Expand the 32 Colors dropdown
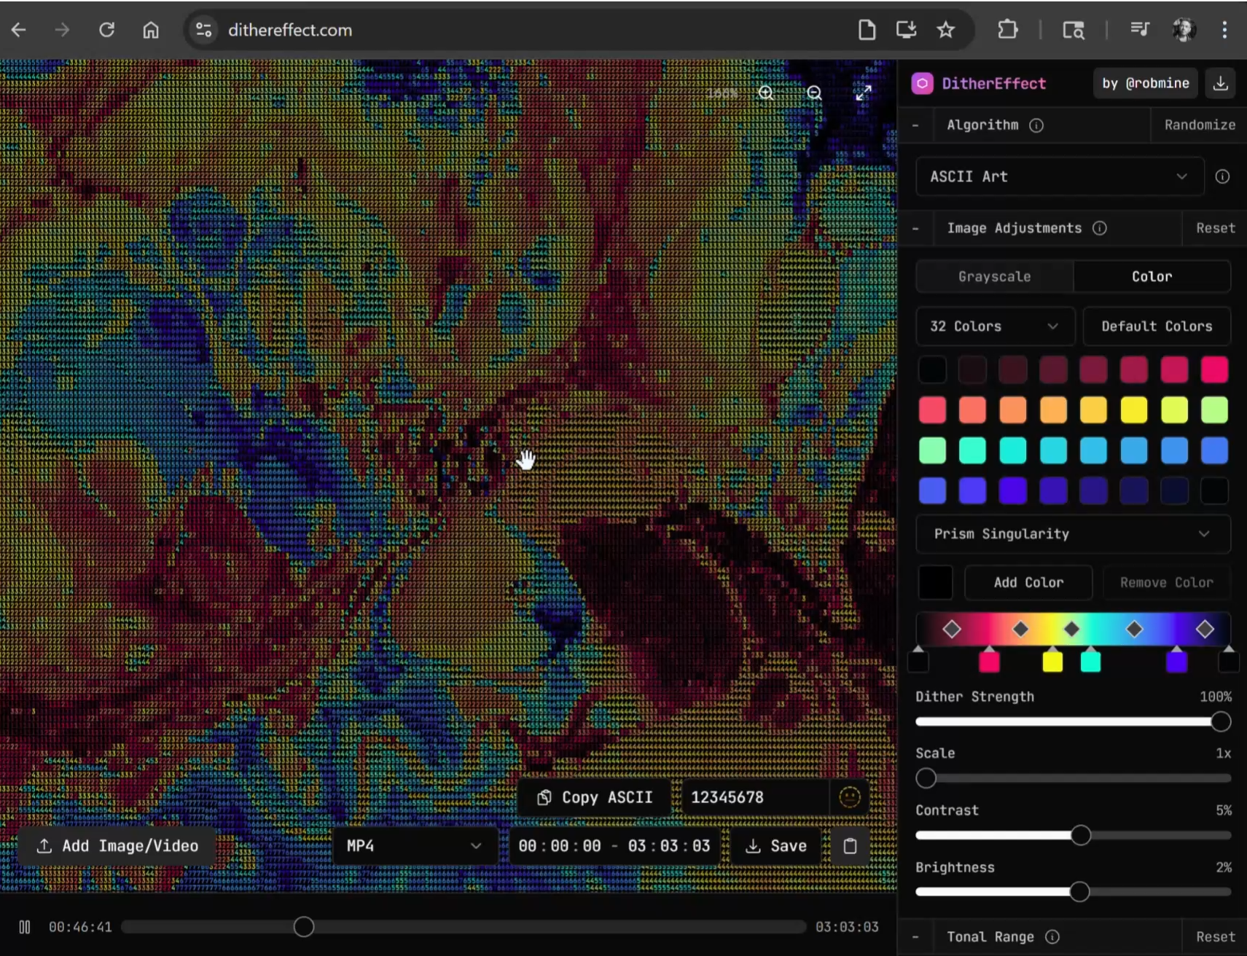Viewport: 1247px width, 956px height. [994, 326]
